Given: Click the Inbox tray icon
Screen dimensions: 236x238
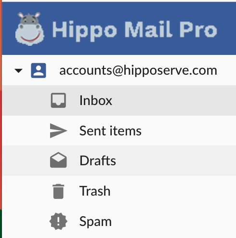Looking at the screenshot, I should pyautogui.click(x=58, y=100).
